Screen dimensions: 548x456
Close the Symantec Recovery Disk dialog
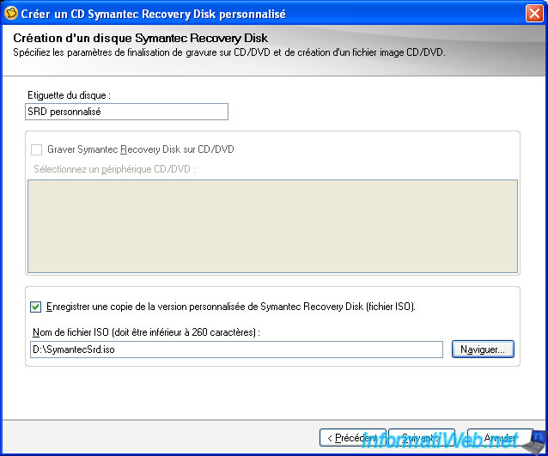tap(534, 14)
